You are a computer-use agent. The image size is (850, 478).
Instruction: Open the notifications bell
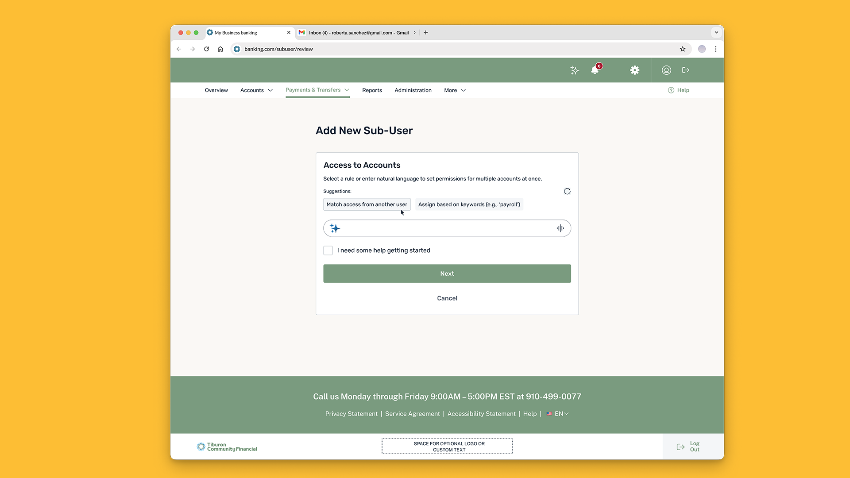595,70
